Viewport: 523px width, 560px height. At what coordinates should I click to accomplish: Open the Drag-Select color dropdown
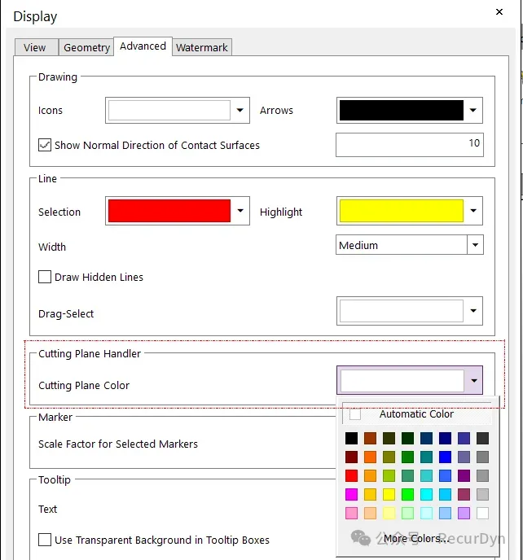473,311
